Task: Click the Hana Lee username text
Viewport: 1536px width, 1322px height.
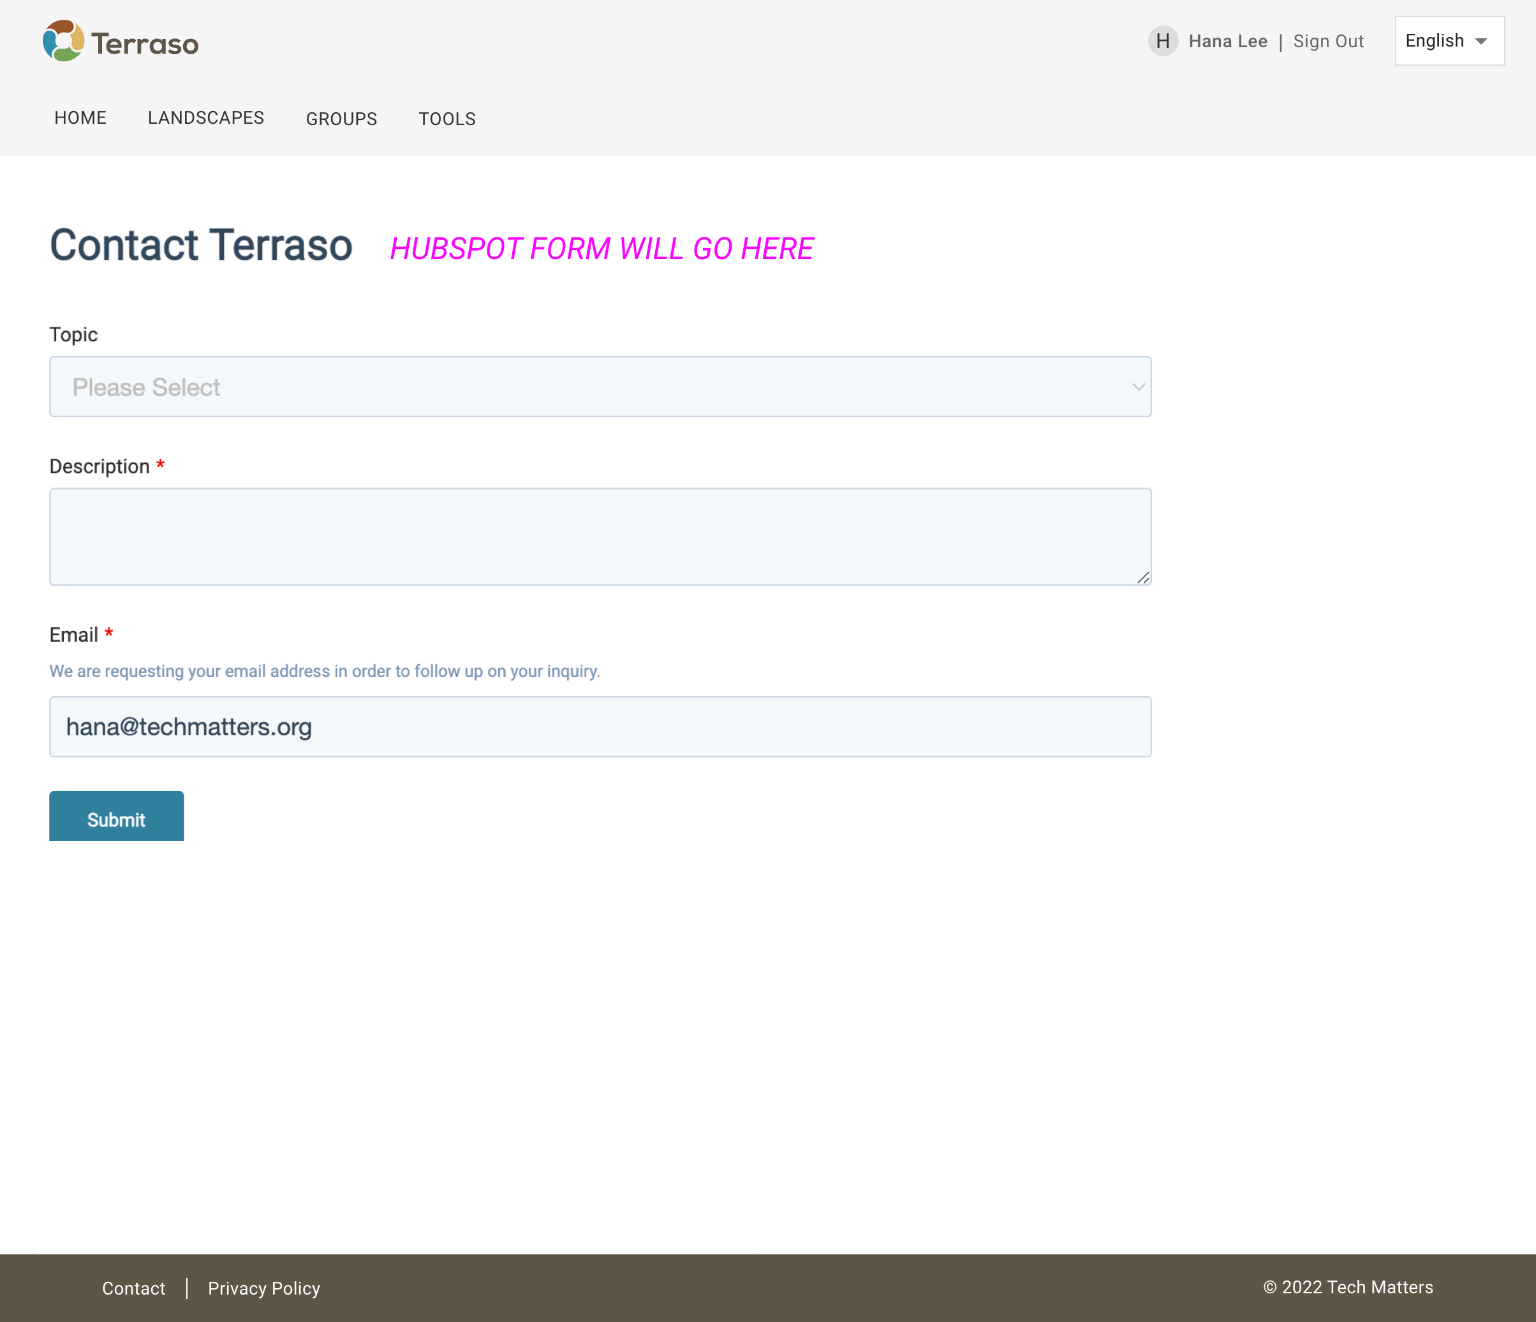Action: (1229, 41)
